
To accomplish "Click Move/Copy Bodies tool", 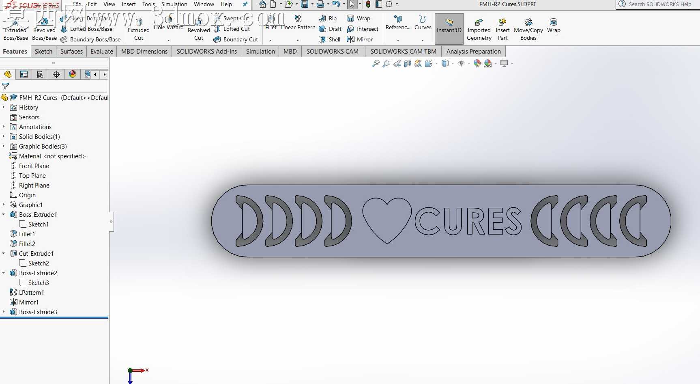I will tap(528, 29).
